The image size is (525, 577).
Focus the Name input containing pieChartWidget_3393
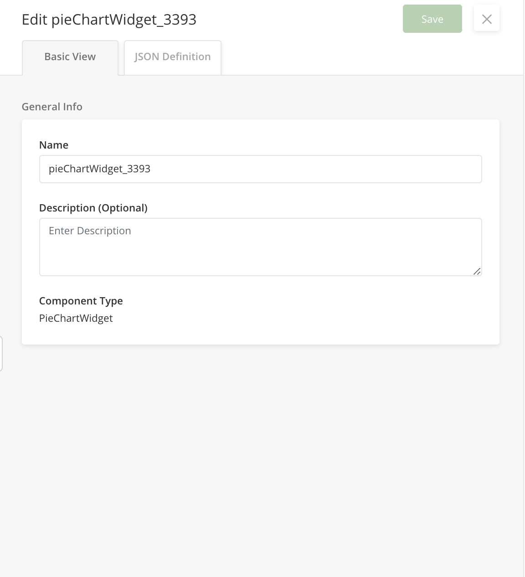261,169
